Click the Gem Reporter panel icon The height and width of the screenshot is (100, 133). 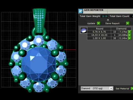point(81,11)
